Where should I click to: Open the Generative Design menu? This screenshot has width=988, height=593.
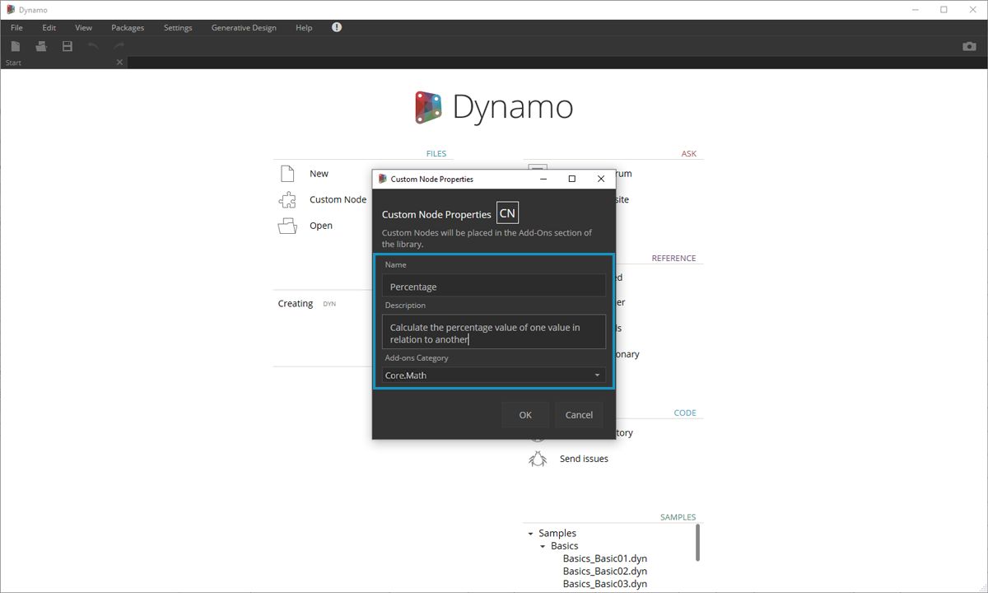pos(243,27)
